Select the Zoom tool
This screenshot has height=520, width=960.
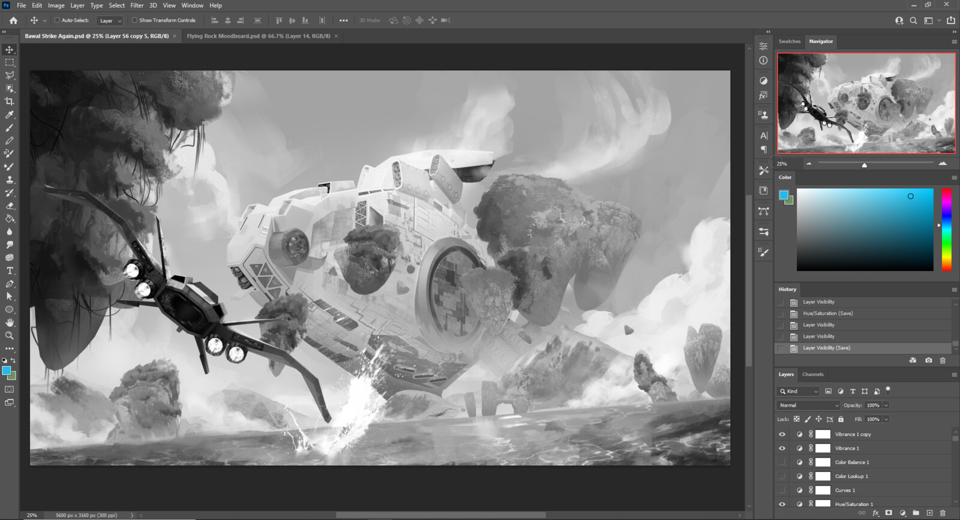tap(10, 336)
